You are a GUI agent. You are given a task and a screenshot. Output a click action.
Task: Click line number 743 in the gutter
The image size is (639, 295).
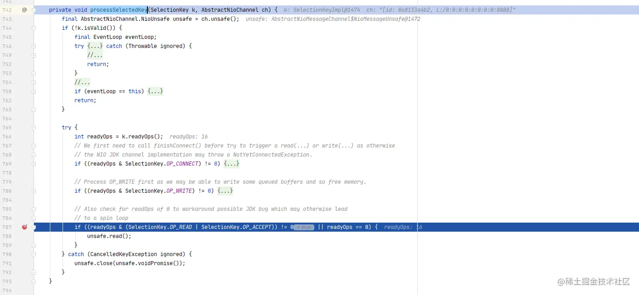click(7, 19)
